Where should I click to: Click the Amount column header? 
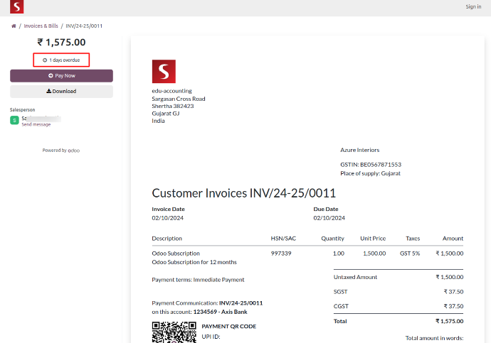pyautogui.click(x=453, y=239)
